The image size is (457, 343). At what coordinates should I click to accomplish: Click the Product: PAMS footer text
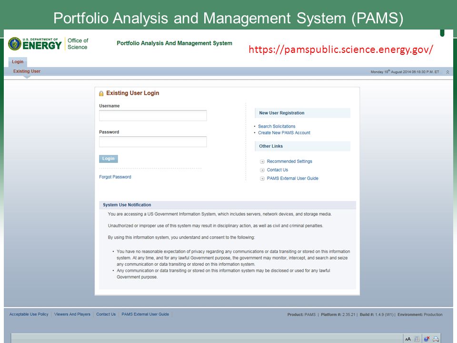tap(301, 315)
